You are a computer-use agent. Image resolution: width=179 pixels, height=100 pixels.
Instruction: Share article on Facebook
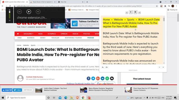[88, 78]
